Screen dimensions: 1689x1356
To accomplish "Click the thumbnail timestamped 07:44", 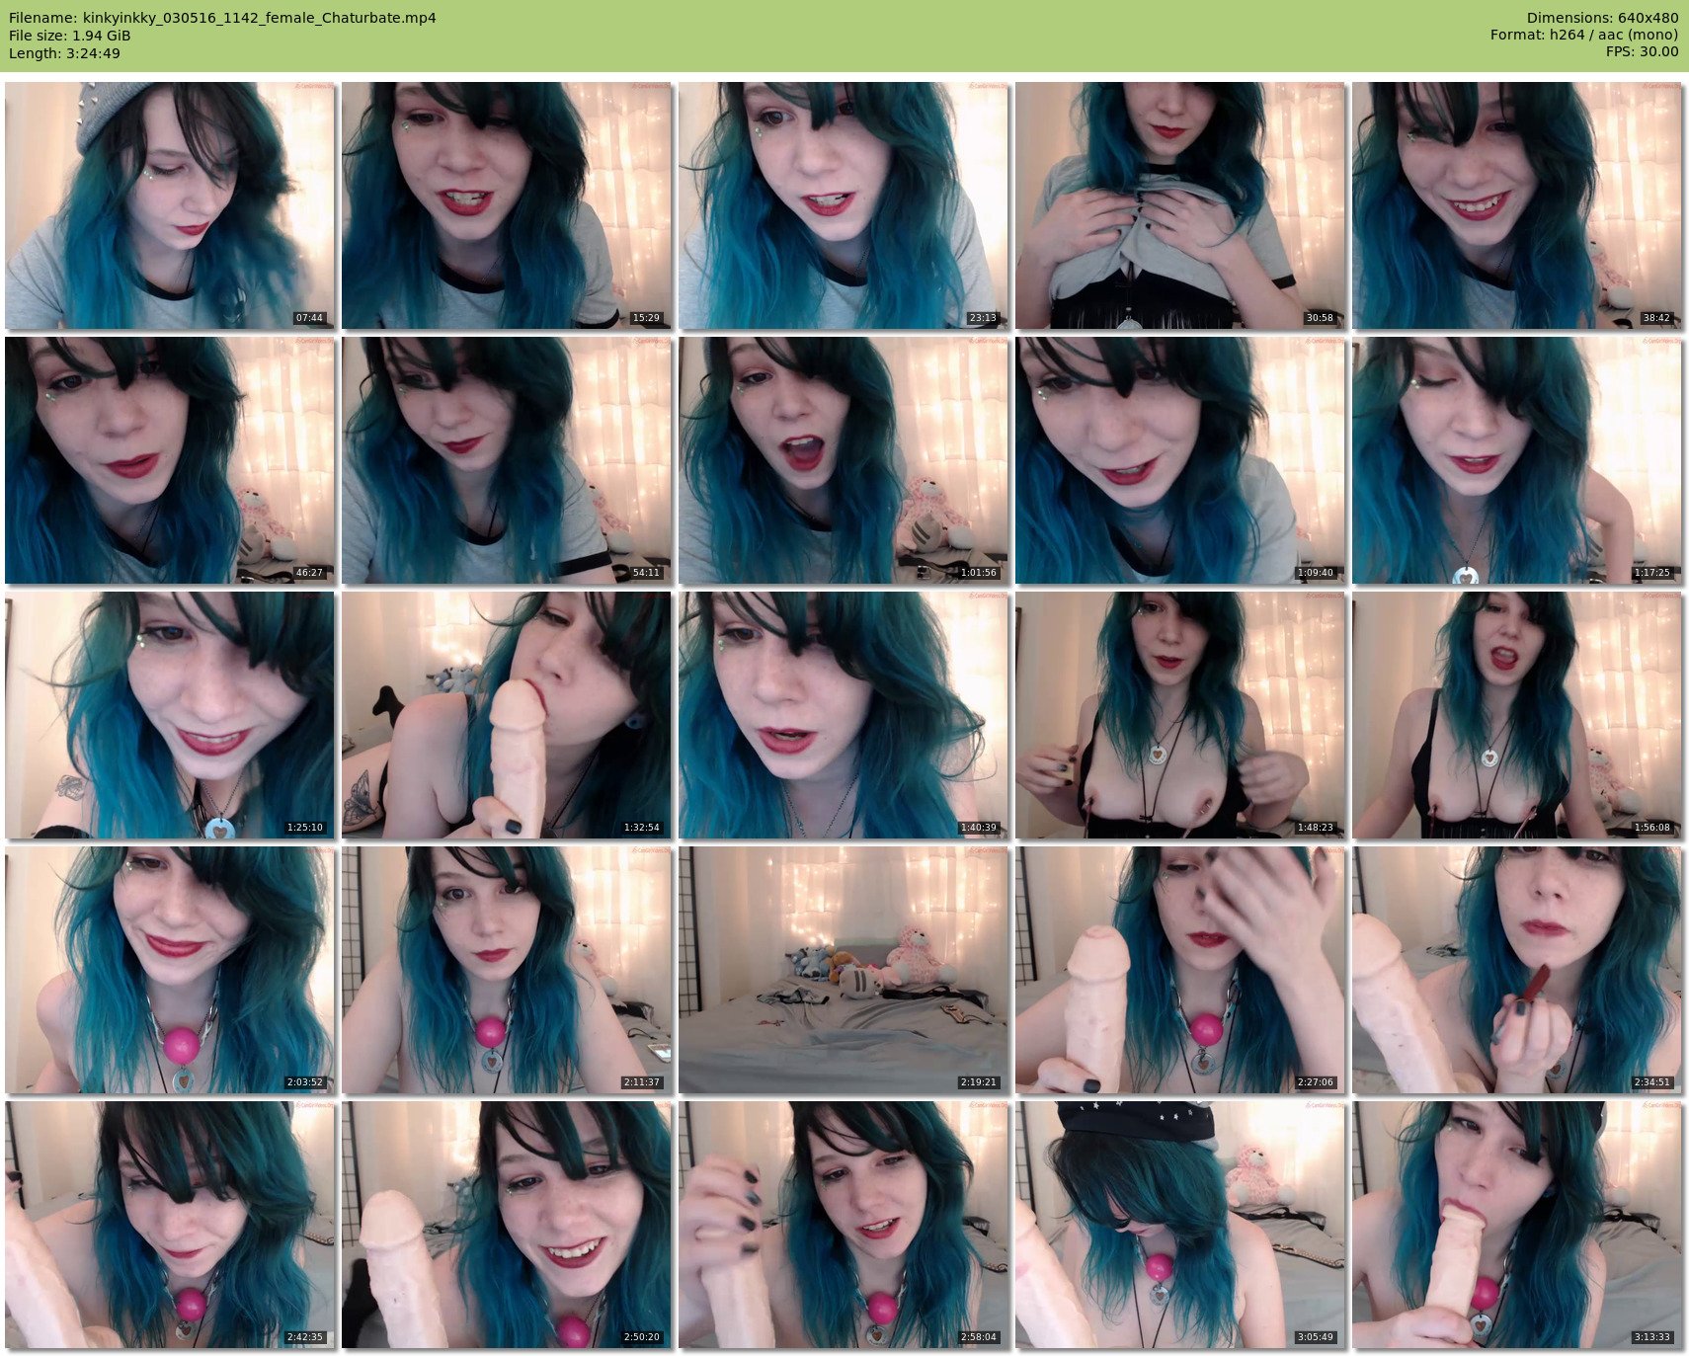I will coord(170,205).
